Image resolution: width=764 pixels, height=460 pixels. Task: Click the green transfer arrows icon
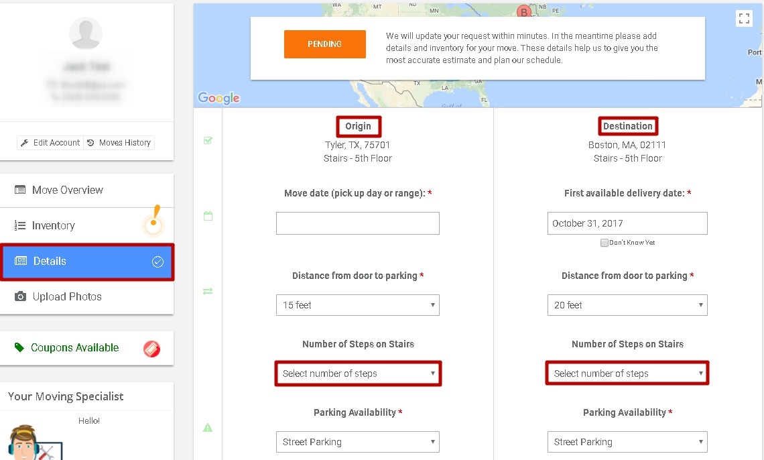(x=208, y=292)
